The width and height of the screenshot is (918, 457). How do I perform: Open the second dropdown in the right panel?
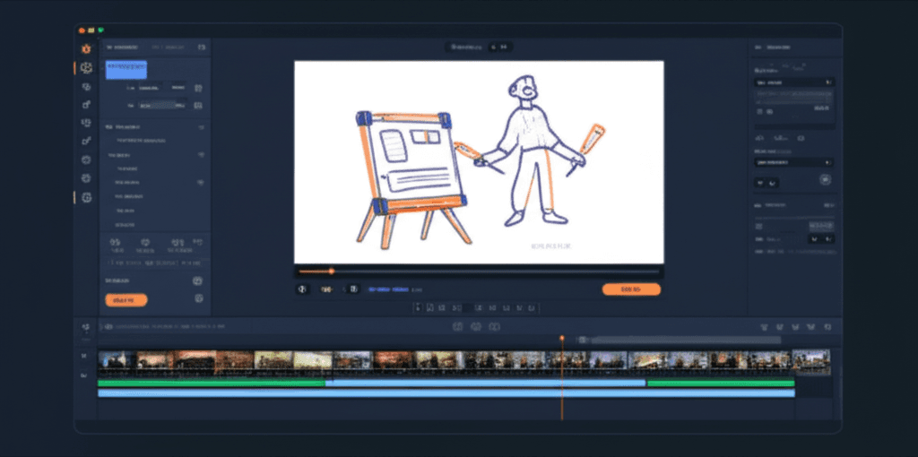pos(794,162)
